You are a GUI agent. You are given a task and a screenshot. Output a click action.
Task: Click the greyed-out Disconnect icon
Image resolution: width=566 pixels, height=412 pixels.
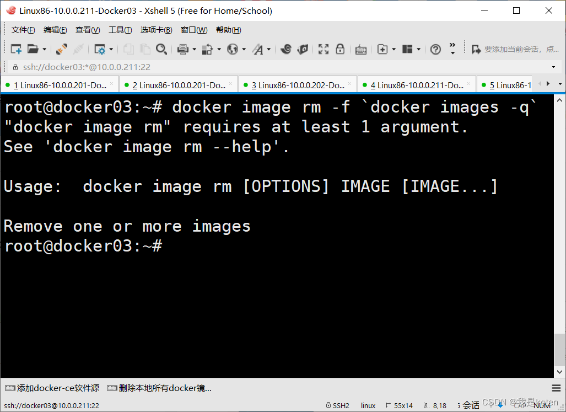point(78,49)
